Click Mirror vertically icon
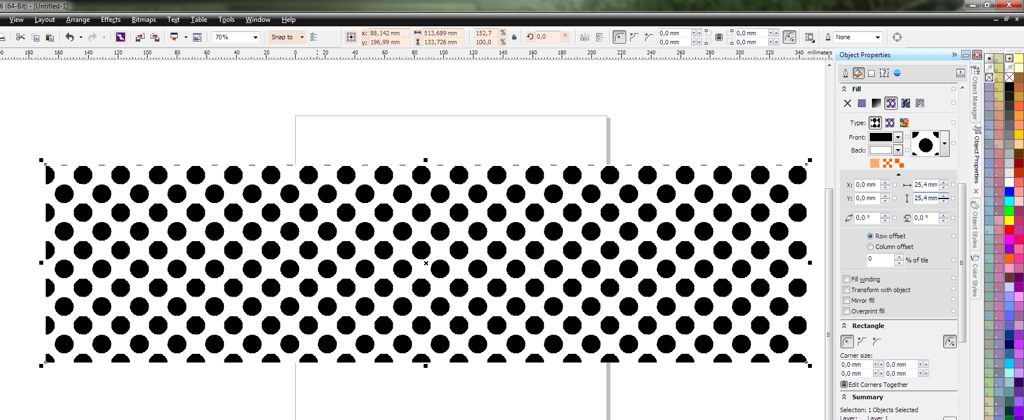The height and width of the screenshot is (420, 1024). coord(600,37)
